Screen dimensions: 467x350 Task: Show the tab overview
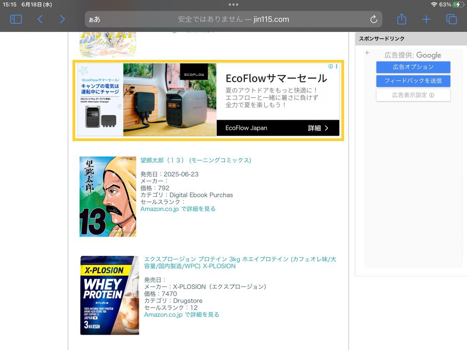click(451, 19)
